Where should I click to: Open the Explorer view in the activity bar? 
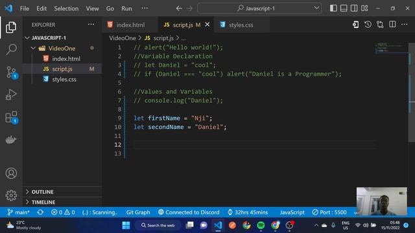[11, 27]
